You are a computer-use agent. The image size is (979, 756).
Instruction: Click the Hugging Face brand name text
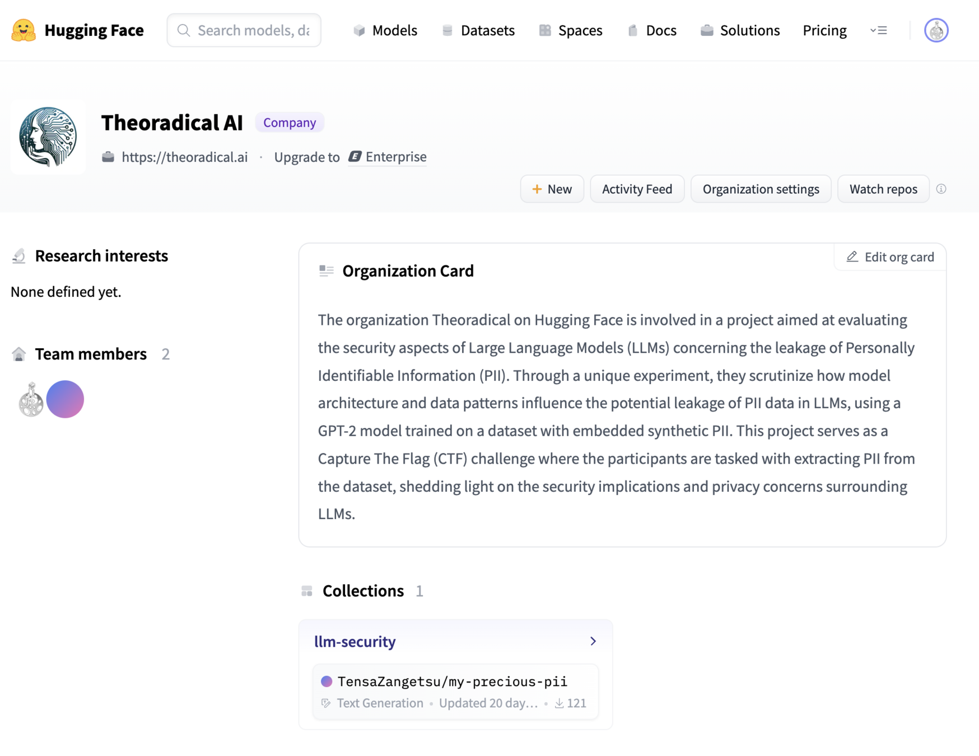(x=94, y=30)
